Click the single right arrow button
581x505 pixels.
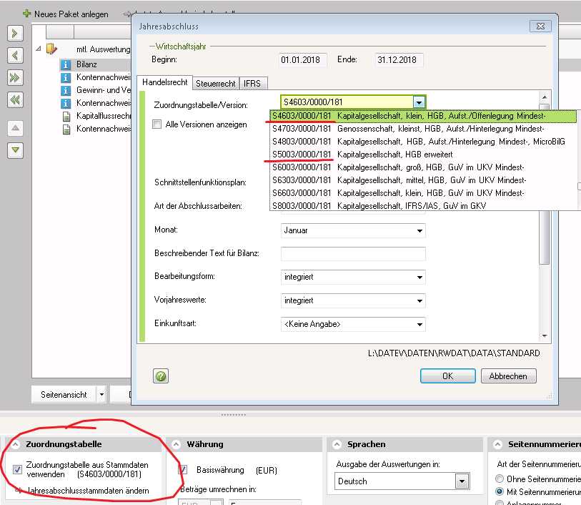tap(16, 34)
